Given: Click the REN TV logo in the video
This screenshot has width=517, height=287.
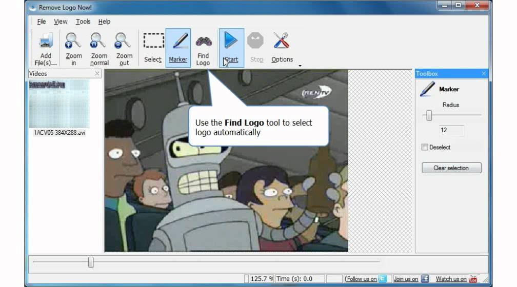Looking at the screenshot, I should [316, 93].
